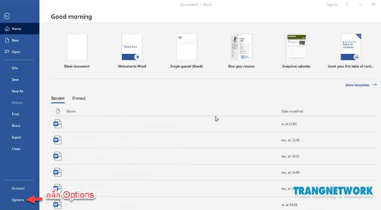Viewport: 381px width, 210px height.
Task: Open the Print page
Action: coord(15,114)
